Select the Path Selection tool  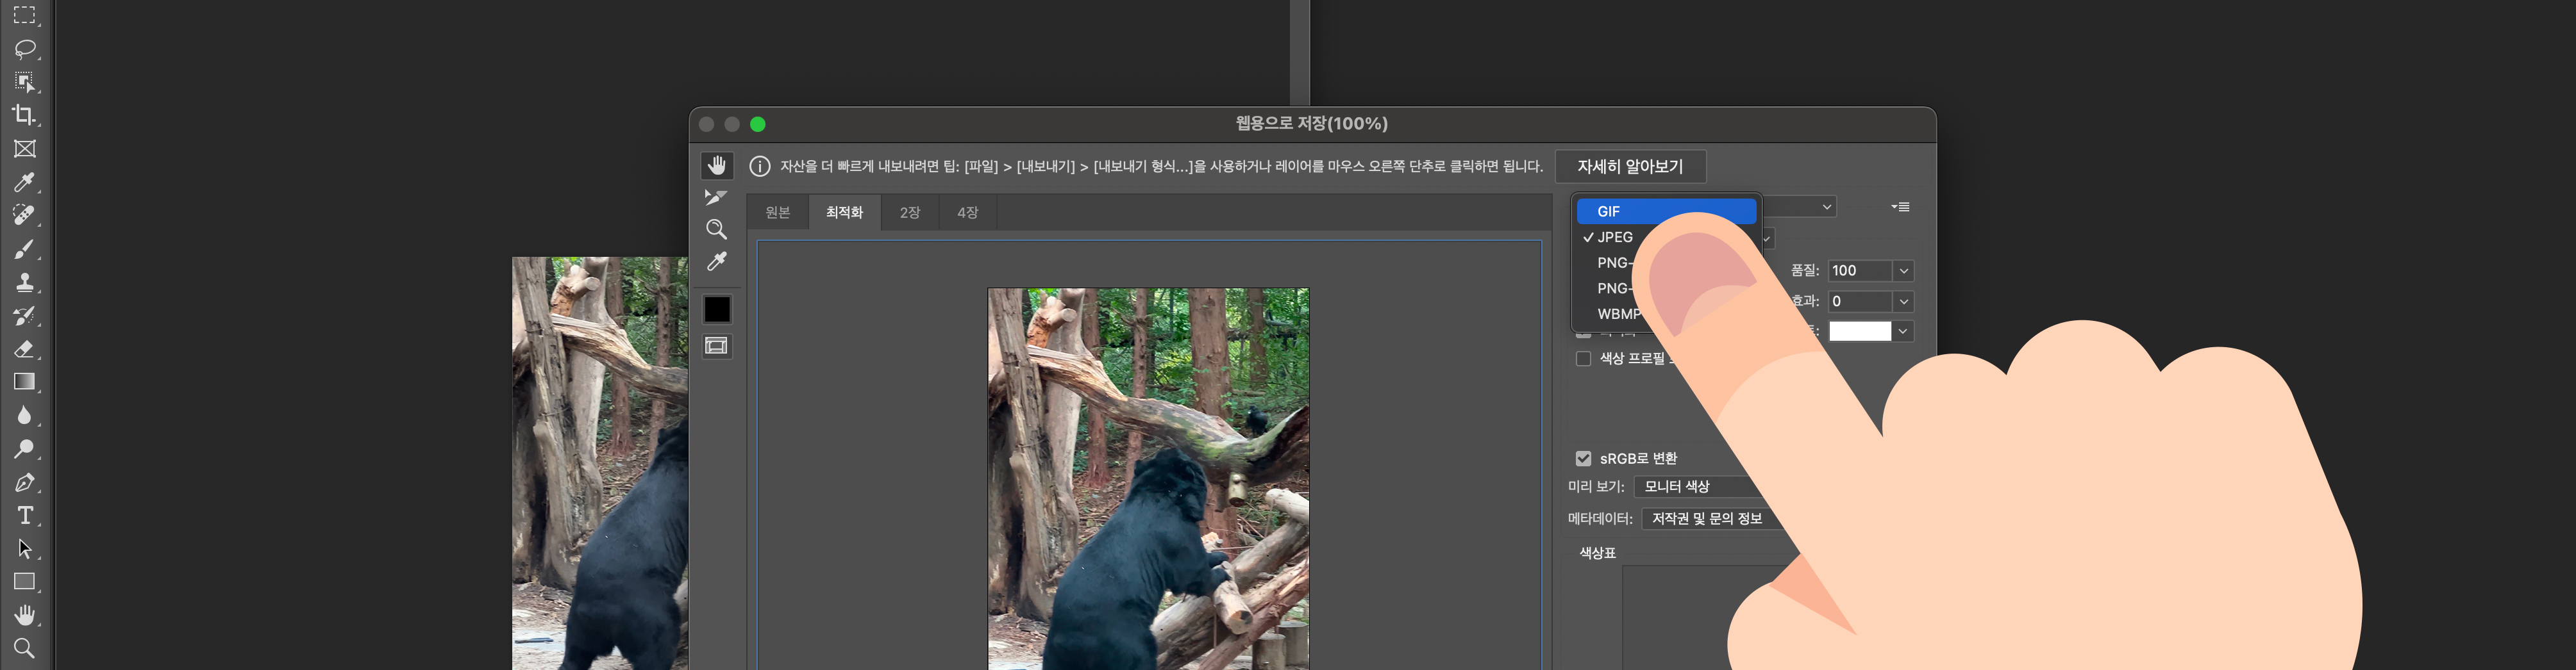24,548
